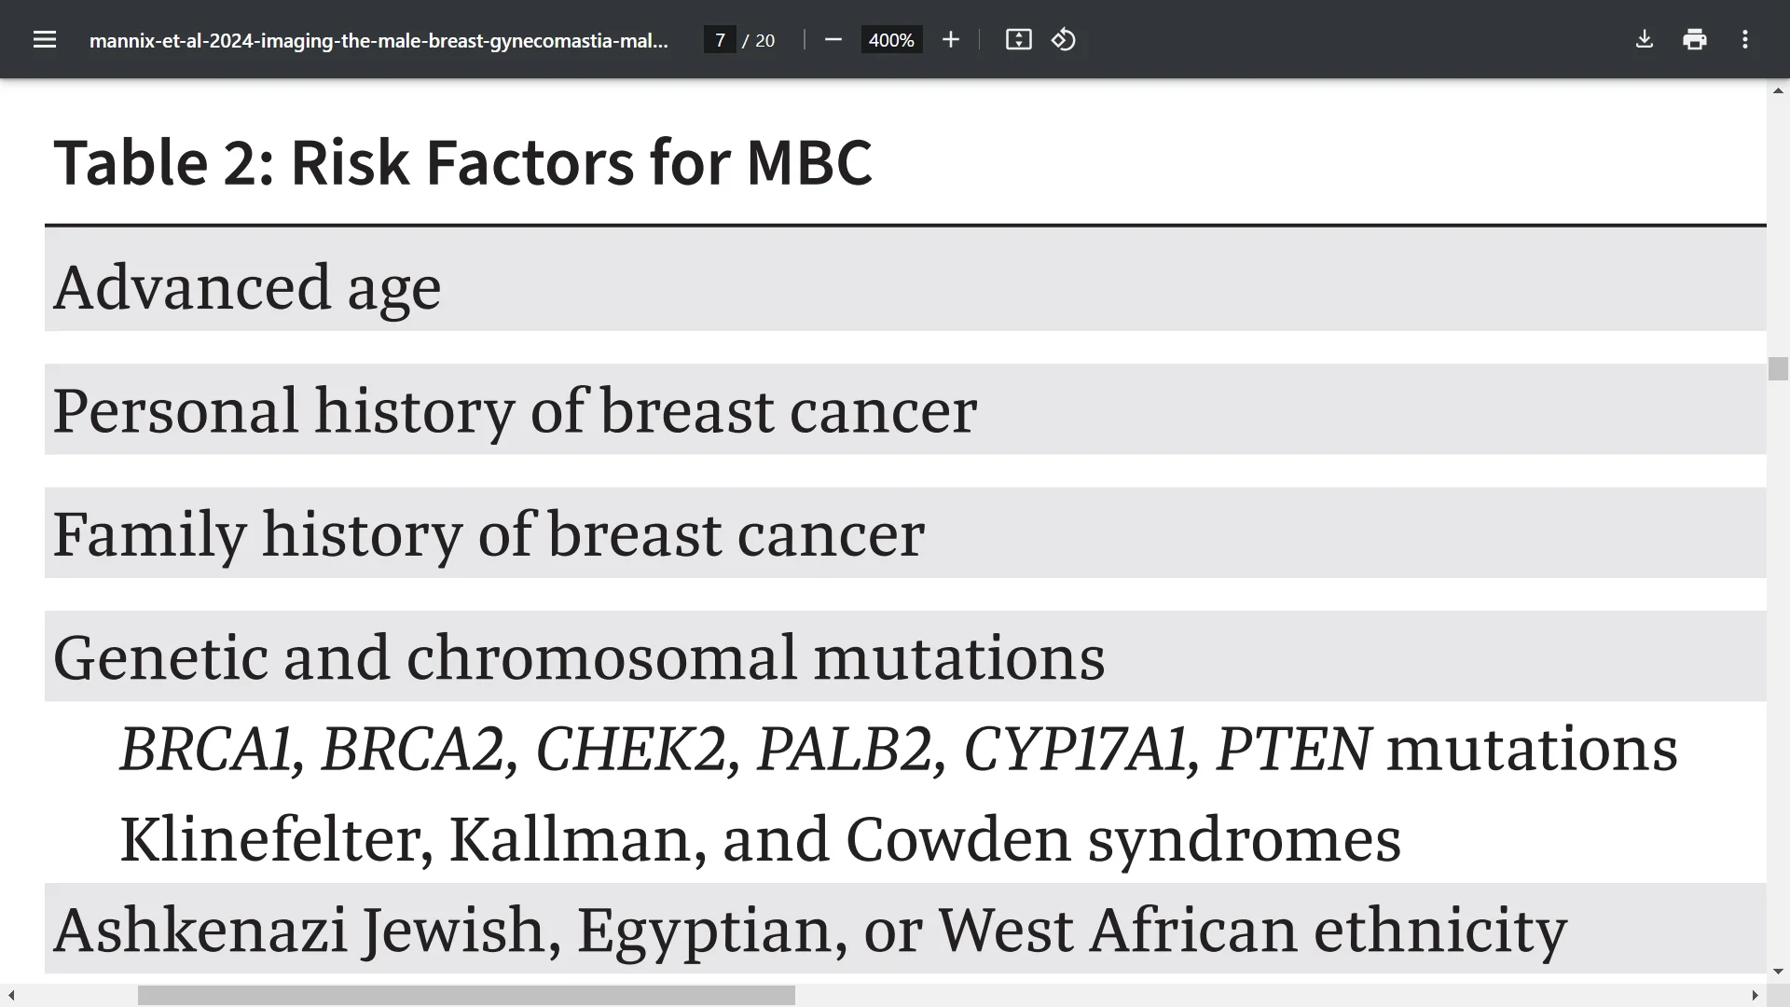Viewport: 1790px width, 1007px height.
Task: Click the fit to page icon
Action: click(1018, 40)
